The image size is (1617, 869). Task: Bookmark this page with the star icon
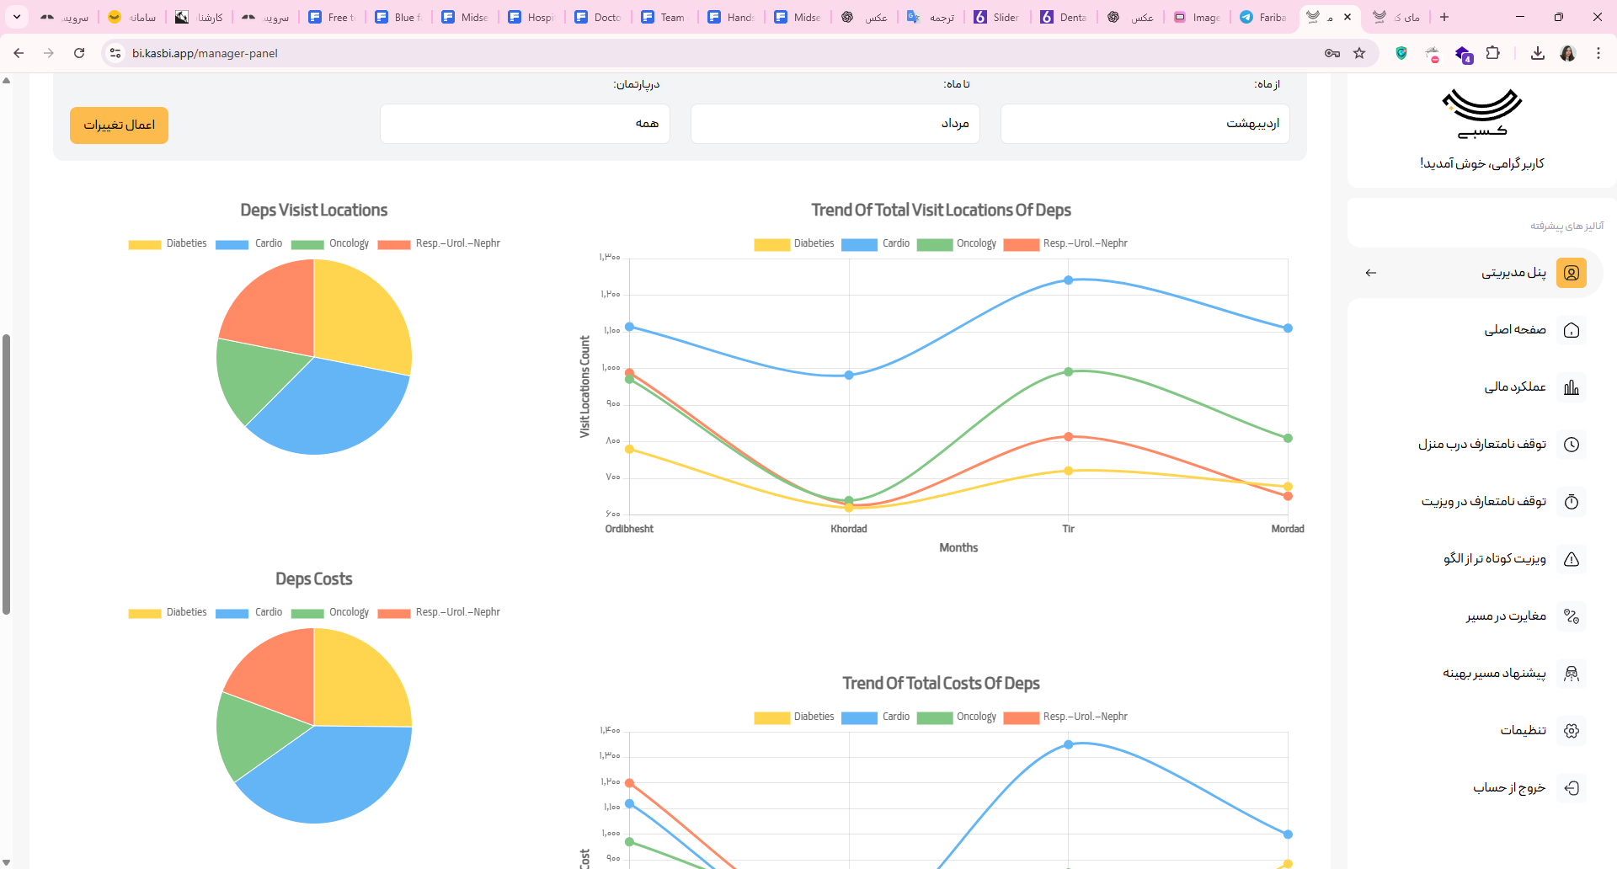[1359, 53]
